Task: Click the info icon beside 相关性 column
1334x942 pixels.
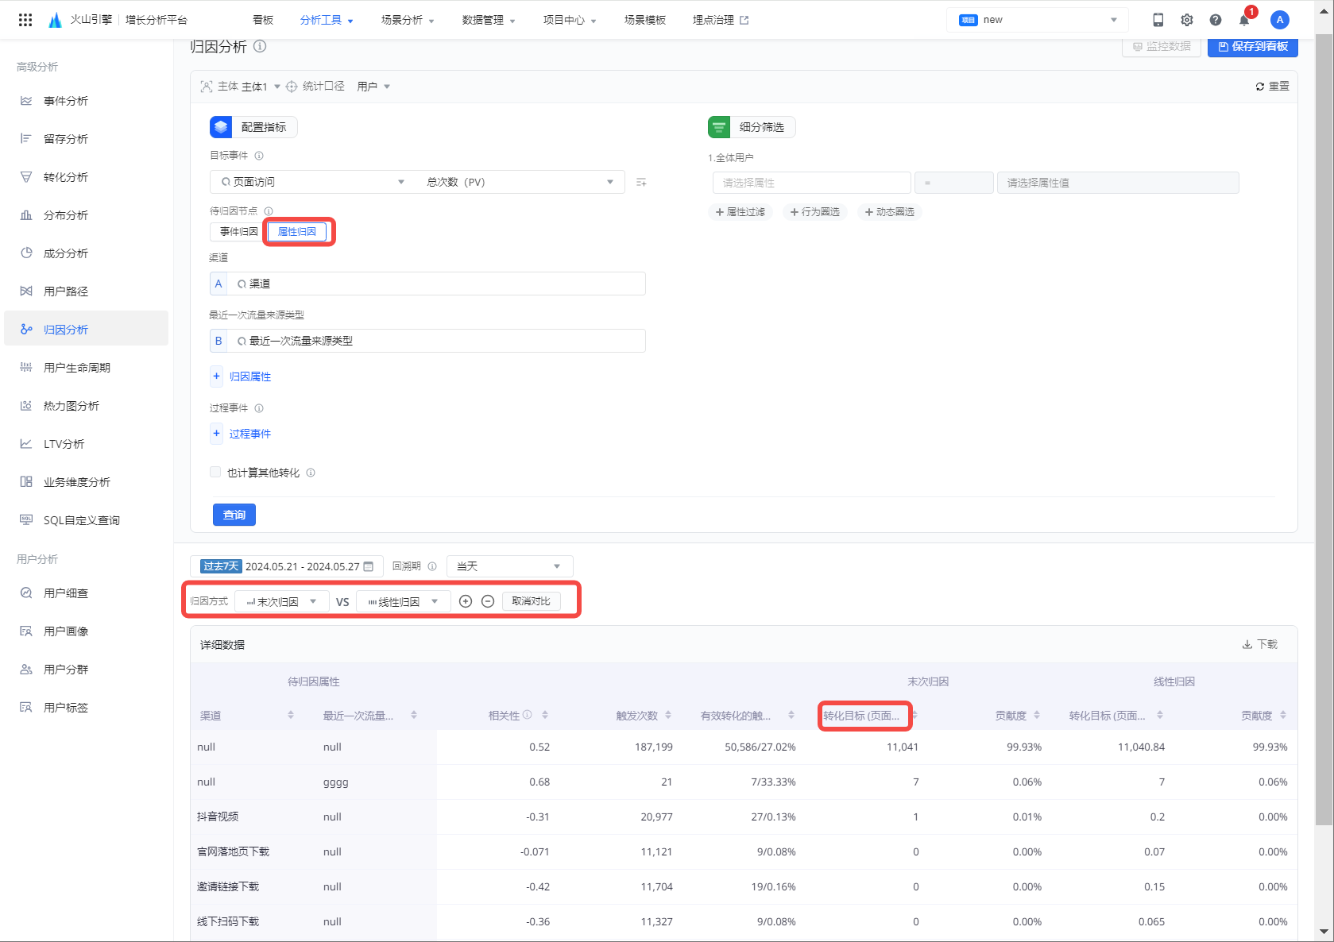Action: click(527, 715)
